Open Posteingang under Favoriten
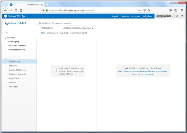 14,42
